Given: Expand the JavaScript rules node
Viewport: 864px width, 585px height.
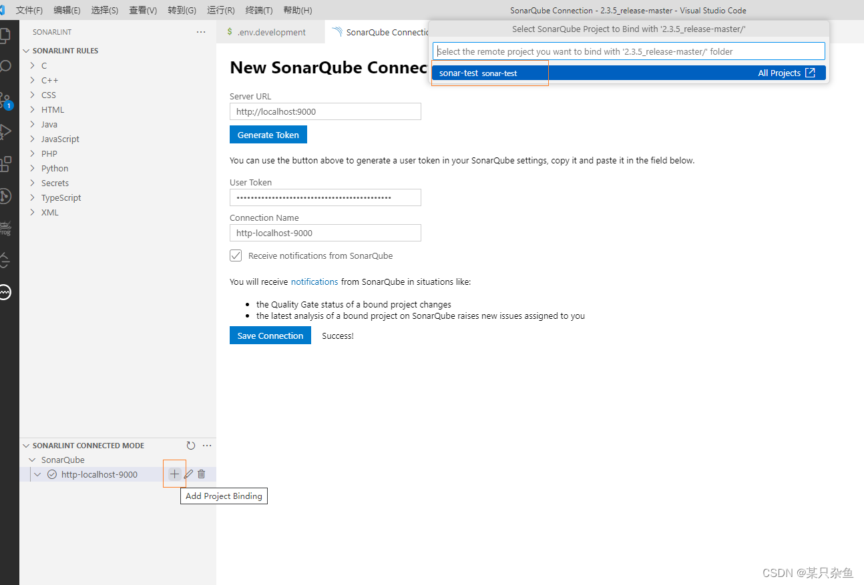Looking at the screenshot, I should click(x=32, y=139).
